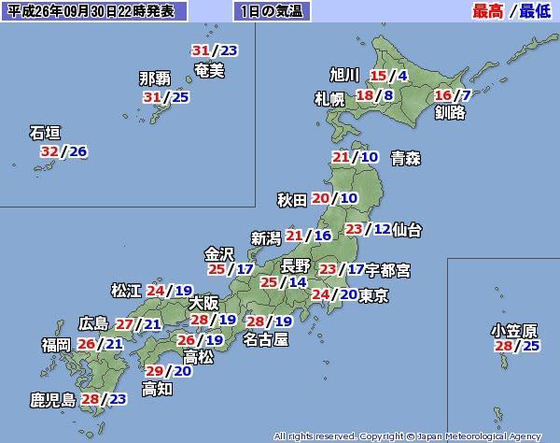Choose the 鹿児島 city label
560x443 pixels.
tap(53, 399)
